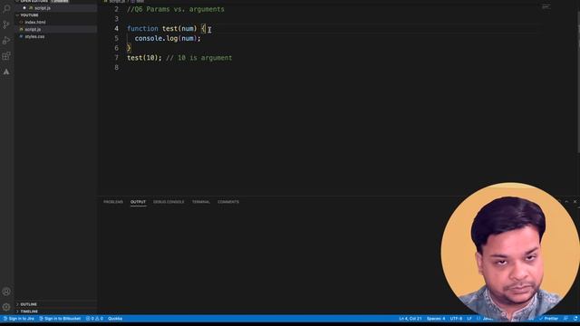This screenshot has height=326, width=580.
Task: Switch to the OUTPUT tab
Action: pos(138,202)
